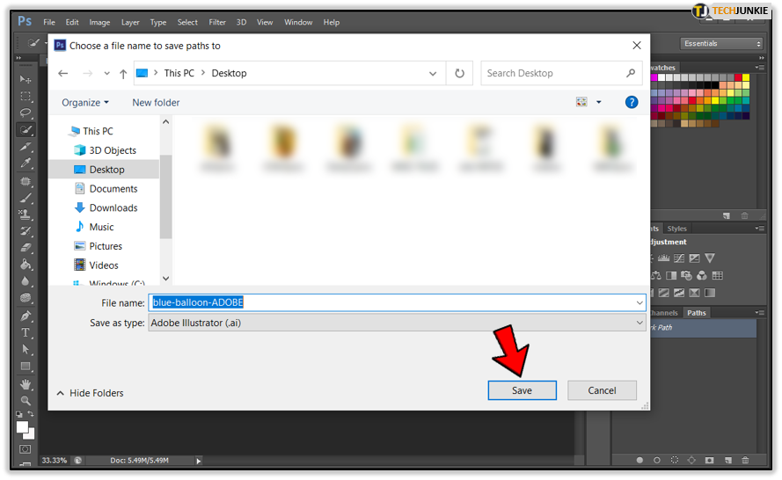Image resolution: width=782 pixels, height=480 pixels.
Task: Go up one folder level arrow
Action: [123, 74]
